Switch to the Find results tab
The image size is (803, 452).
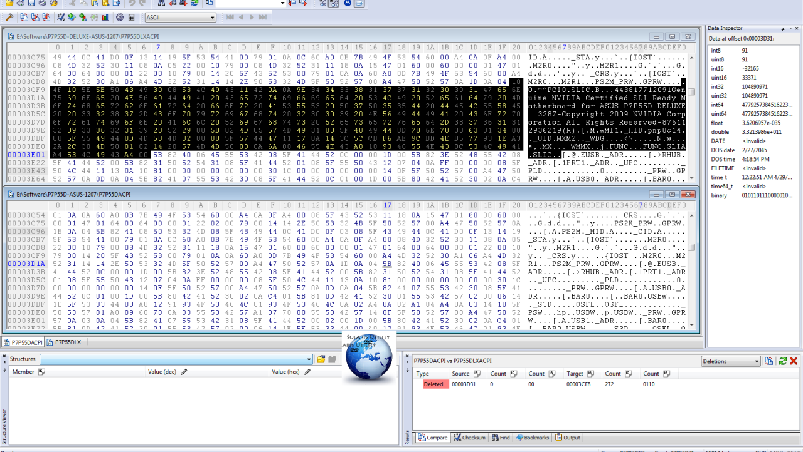501,438
